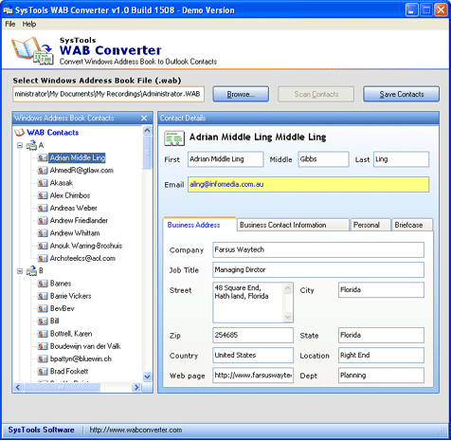Click the contact icon beside Archsteelcs@aol.com

click(43, 258)
